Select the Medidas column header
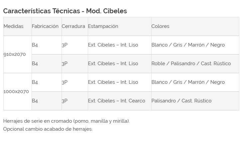 (14, 26)
